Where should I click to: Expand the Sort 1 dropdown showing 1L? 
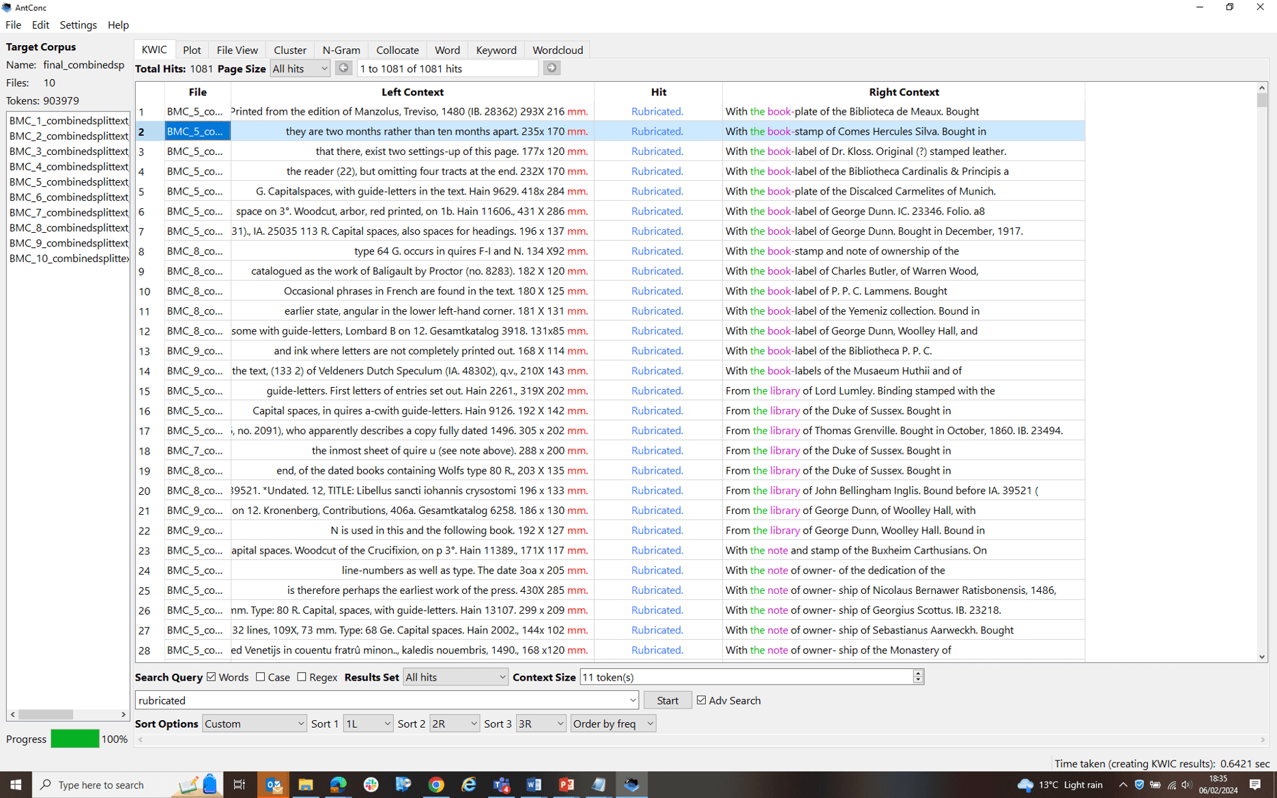(367, 724)
